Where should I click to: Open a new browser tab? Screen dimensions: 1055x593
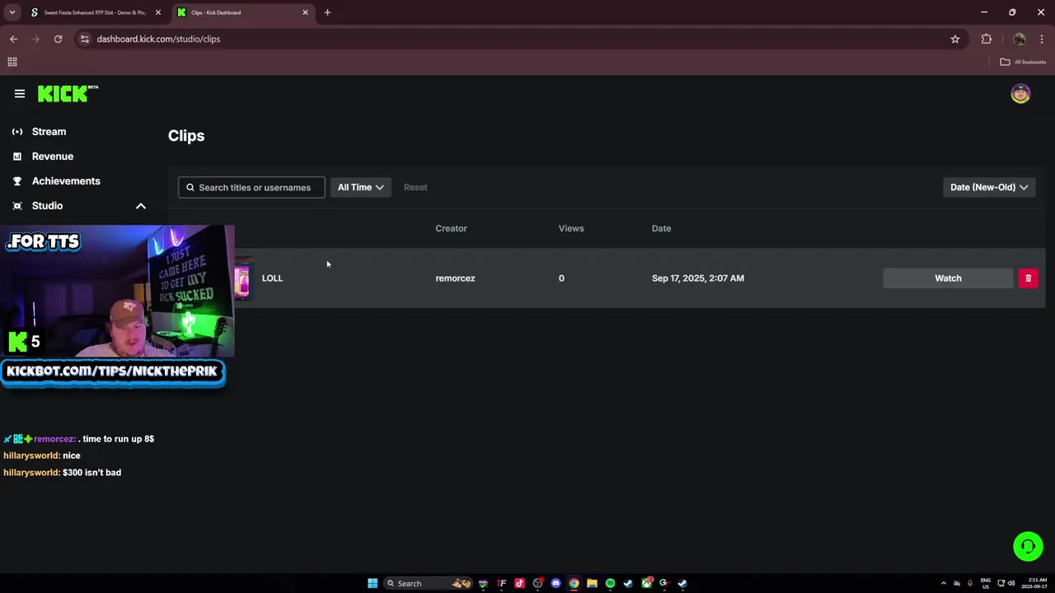click(327, 12)
